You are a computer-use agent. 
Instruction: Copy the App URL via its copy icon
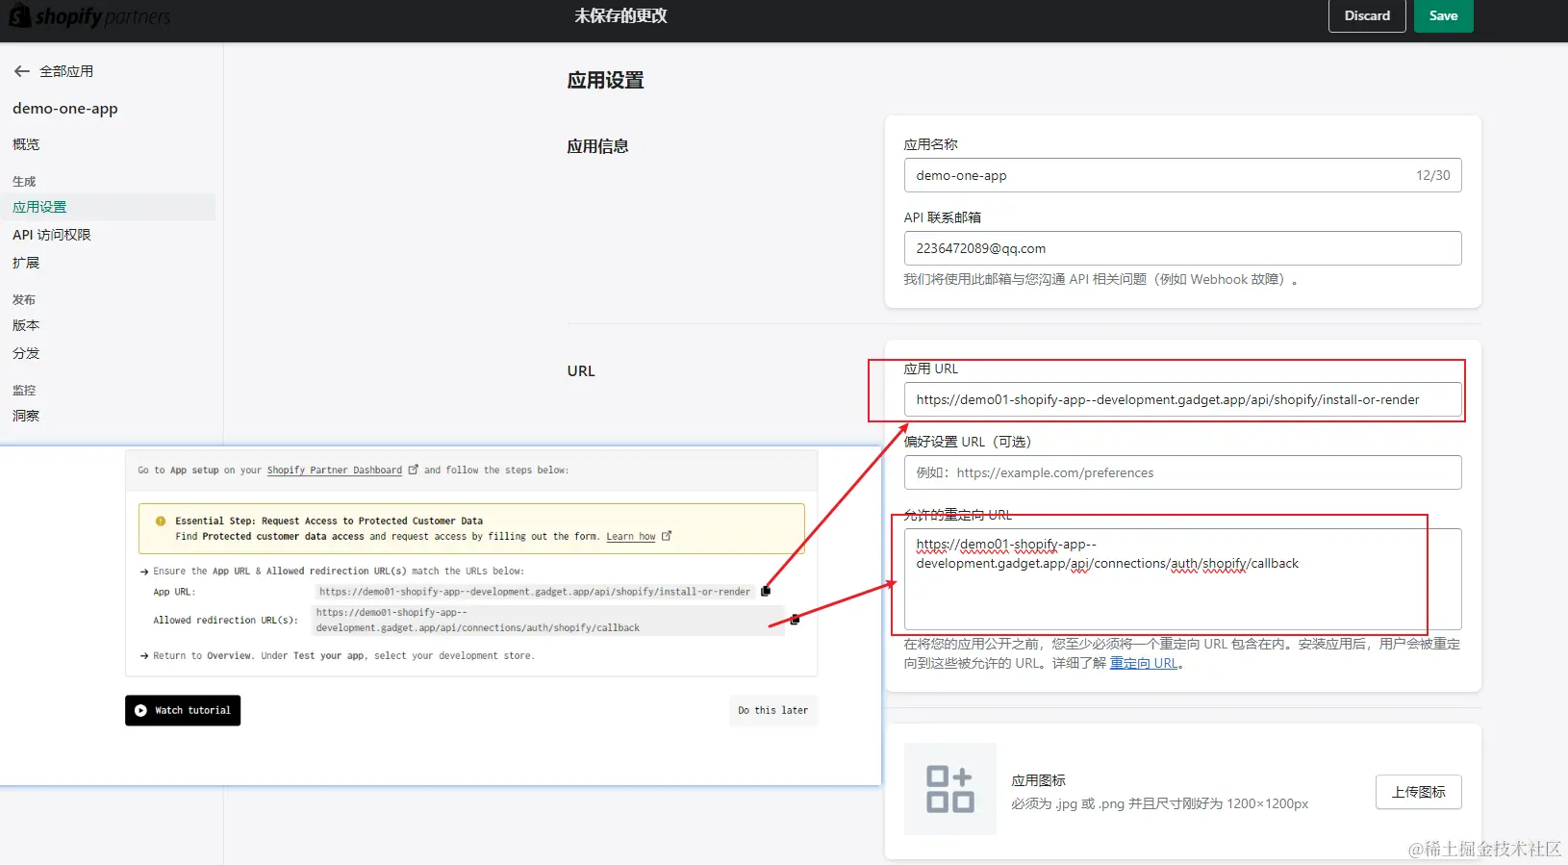click(x=766, y=591)
